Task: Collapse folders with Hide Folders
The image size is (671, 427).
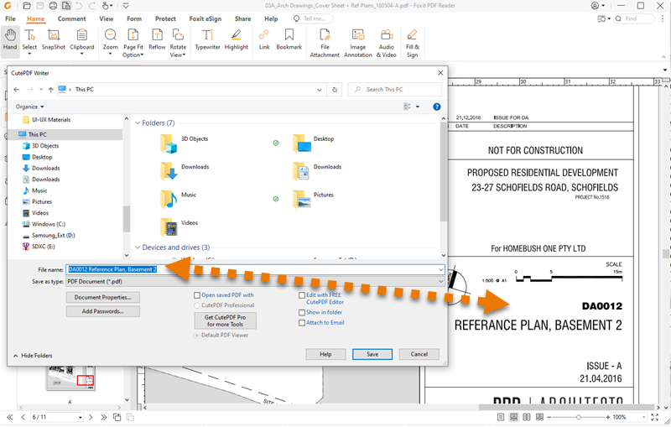Action: (x=33, y=356)
